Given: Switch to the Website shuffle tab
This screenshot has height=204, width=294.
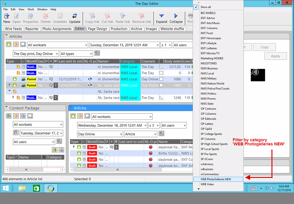Looking at the screenshot, I should pos(172,29).
